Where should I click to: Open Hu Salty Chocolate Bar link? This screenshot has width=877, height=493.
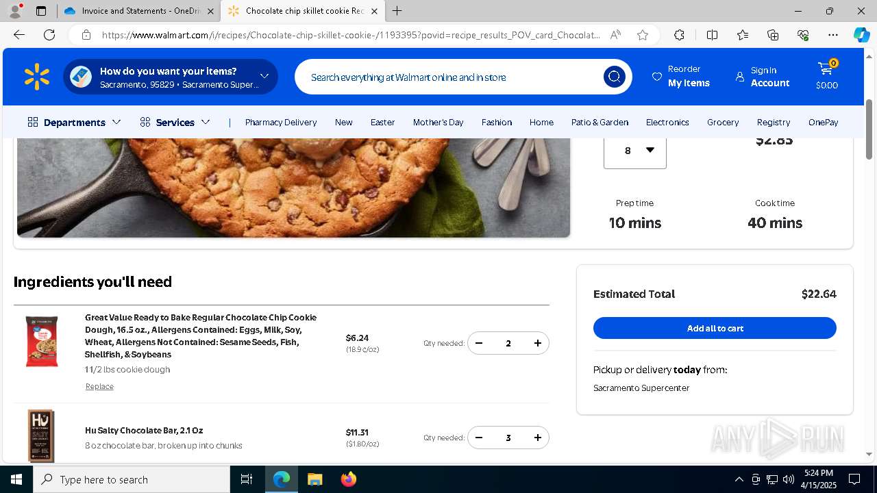[144, 430]
